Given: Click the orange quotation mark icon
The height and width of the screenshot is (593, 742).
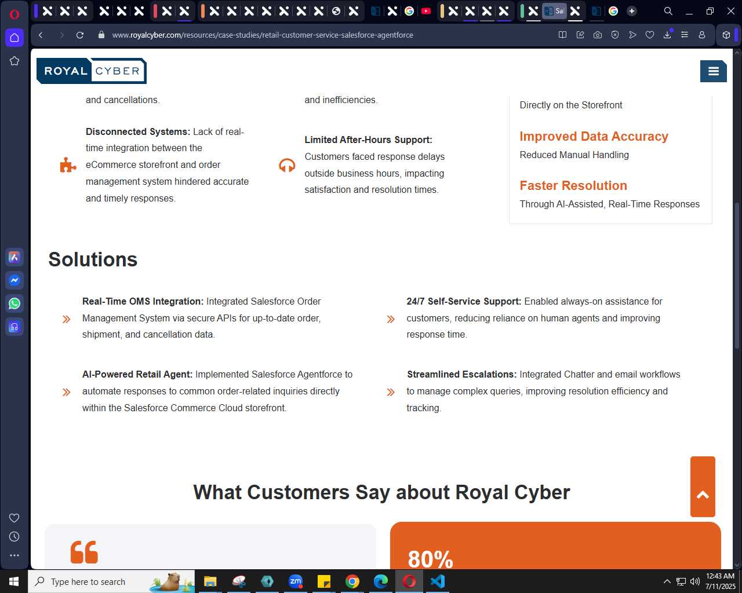Looking at the screenshot, I should [84, 552].
